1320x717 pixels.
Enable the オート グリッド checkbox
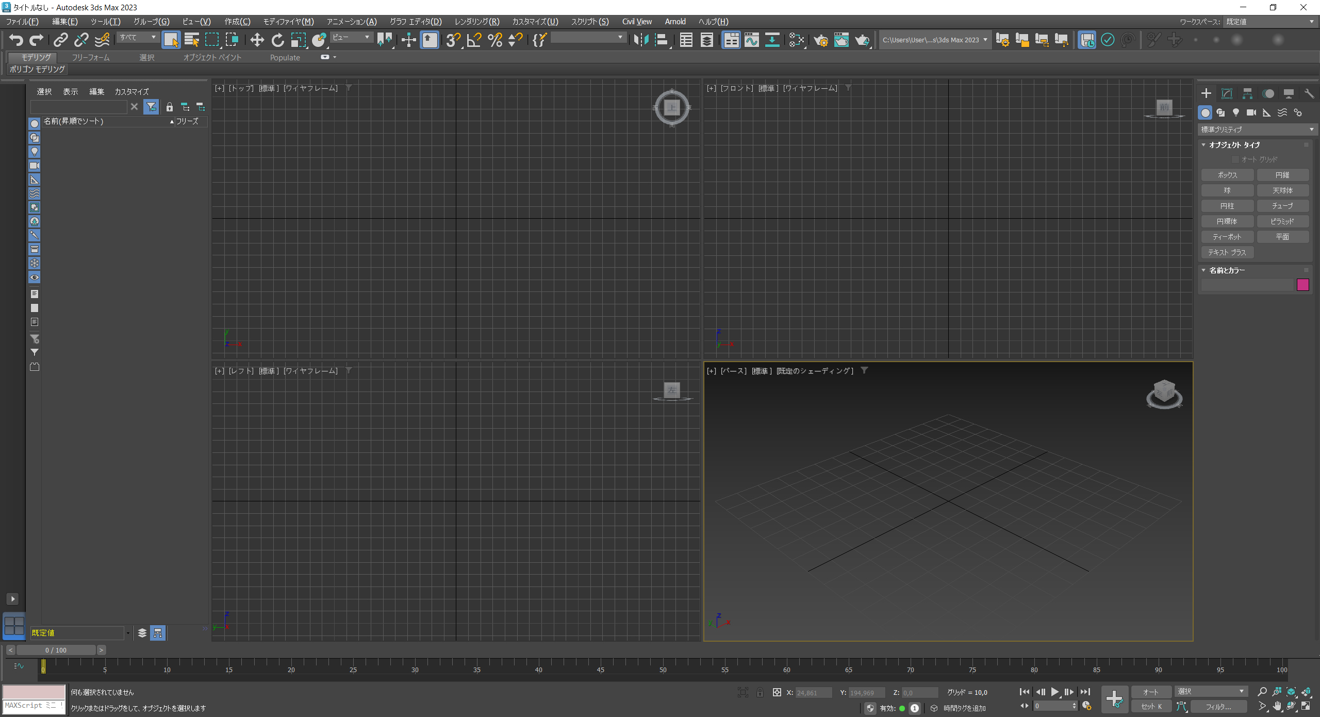(1235, 159)
